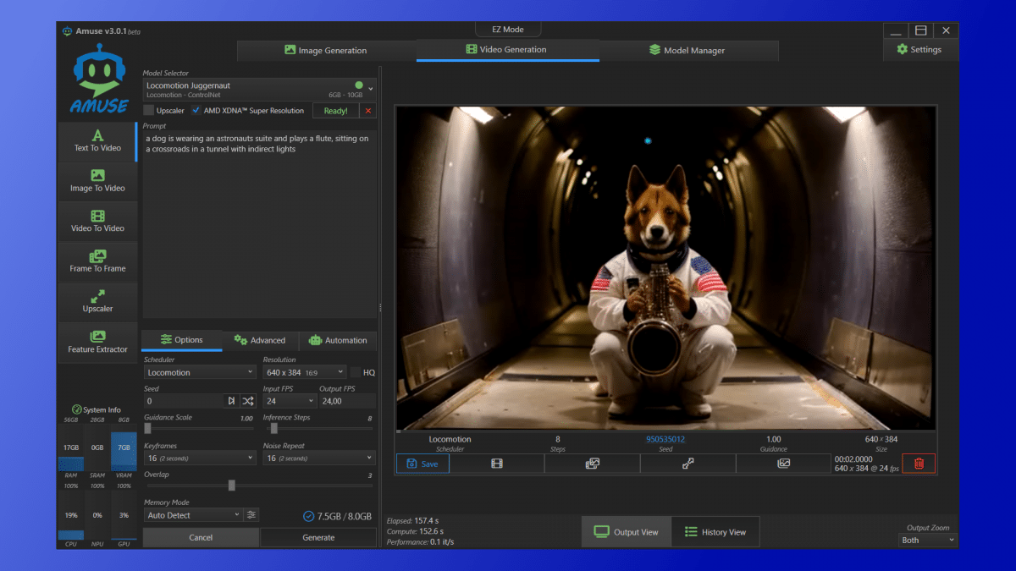Viewport: 1016px width, 571px height.
Task: Send result to upscaler via arrows icon
Action: 688,464
